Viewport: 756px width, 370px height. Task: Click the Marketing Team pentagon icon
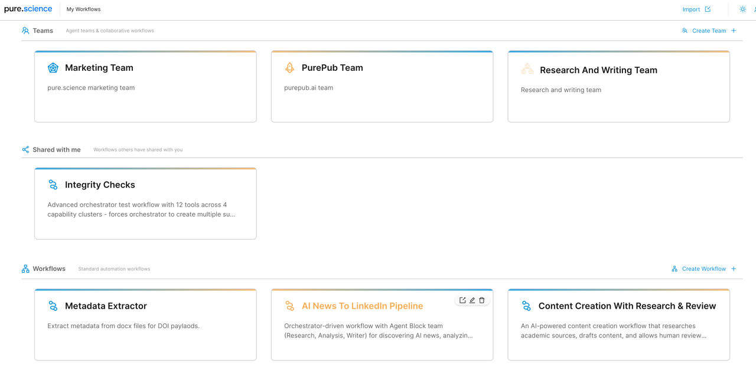click(x=53, y=68)
